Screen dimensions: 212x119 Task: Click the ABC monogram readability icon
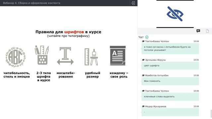(x=16, y=57)
